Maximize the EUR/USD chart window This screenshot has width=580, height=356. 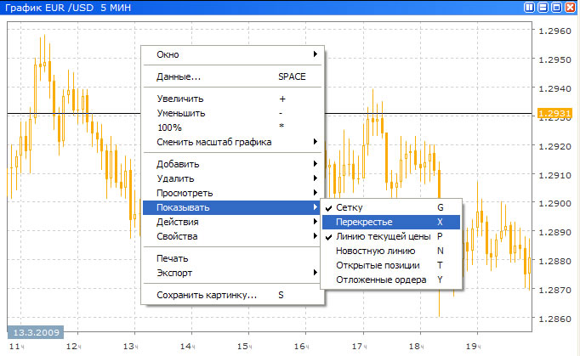pos(557,7)
